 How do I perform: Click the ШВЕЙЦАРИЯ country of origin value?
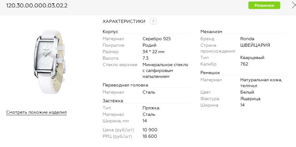pyautogui.click(x=255, y=45)
